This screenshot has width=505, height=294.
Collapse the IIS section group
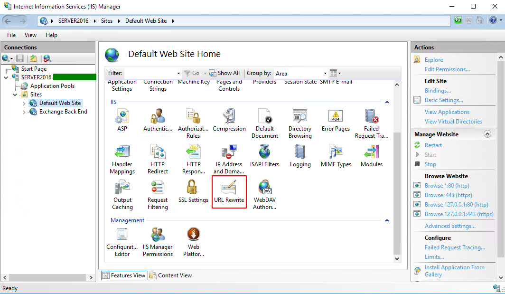(387, 102)
